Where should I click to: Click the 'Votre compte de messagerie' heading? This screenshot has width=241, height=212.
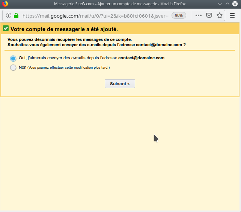tap(64, 29)
